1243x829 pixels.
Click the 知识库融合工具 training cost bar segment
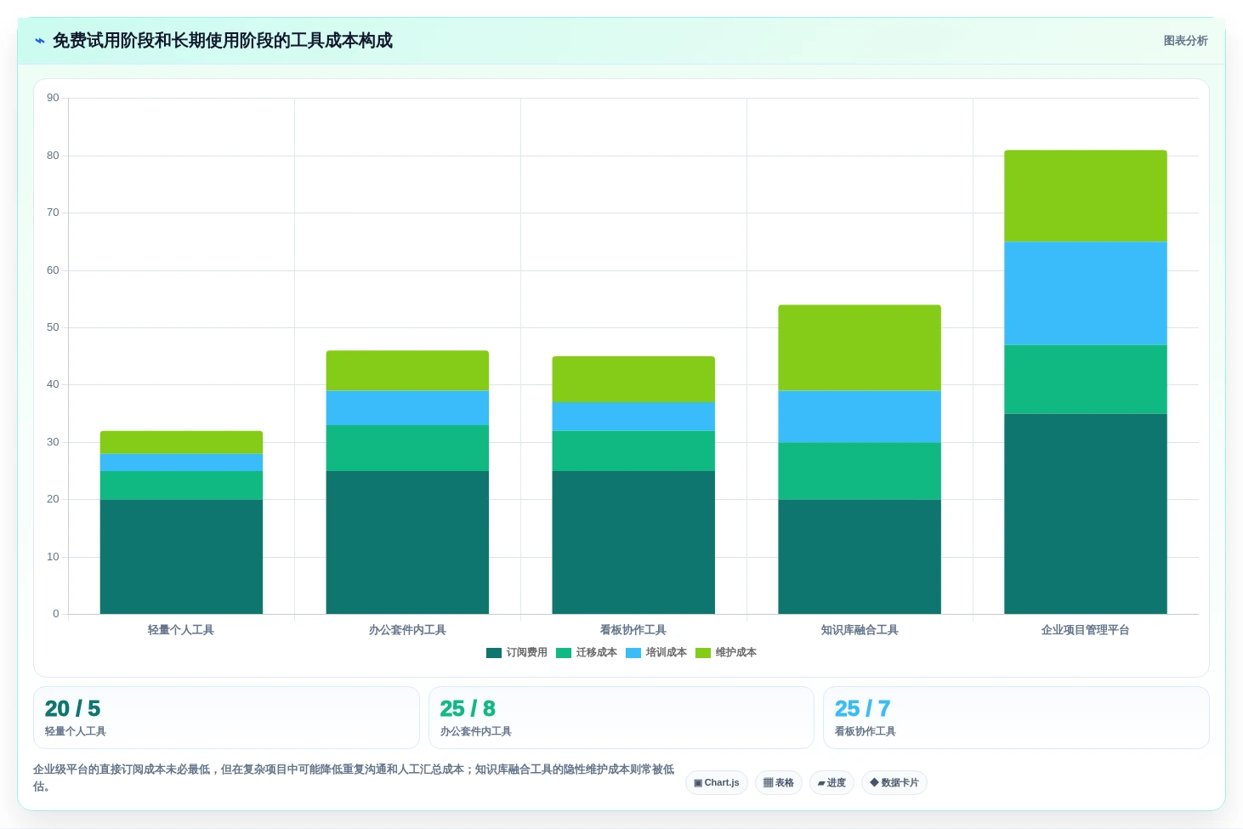click(860, 417)
